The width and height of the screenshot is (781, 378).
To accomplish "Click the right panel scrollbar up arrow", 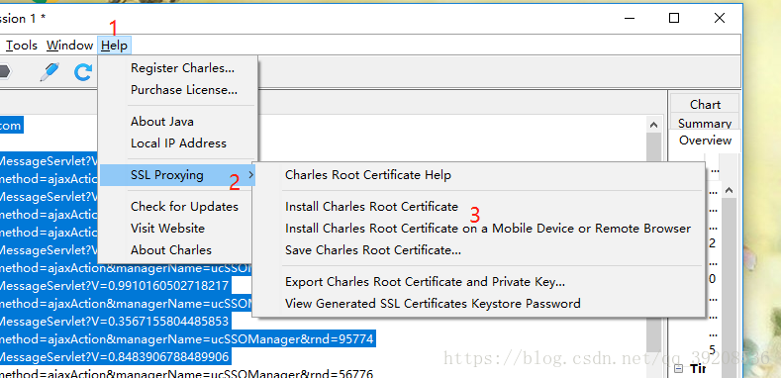I will tap(729, 190).
